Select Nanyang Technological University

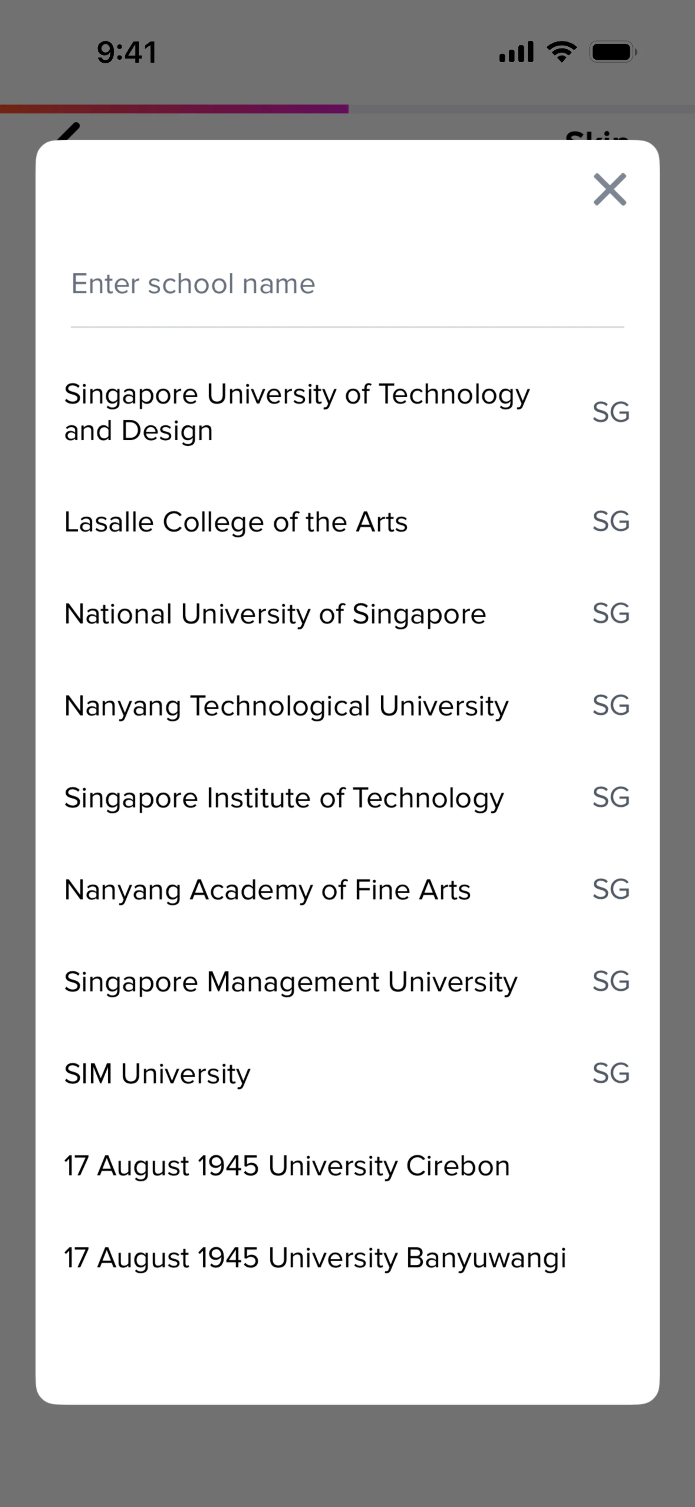tap(347, 705)
